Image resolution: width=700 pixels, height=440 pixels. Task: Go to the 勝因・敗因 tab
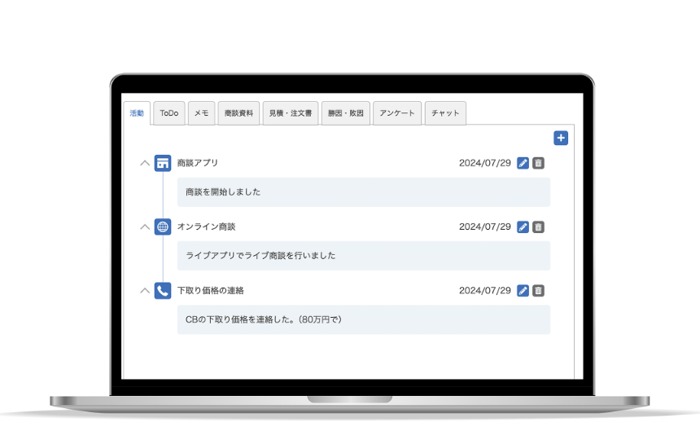click(346, 113)
